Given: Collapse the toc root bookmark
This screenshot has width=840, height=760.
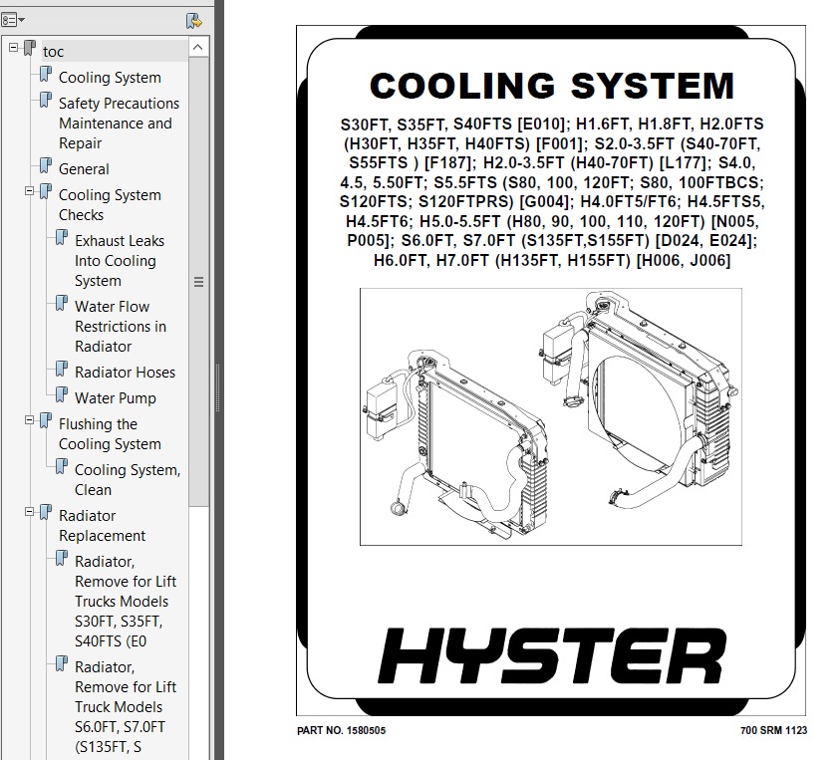Looking at the screenshot, I should point(13,47).
